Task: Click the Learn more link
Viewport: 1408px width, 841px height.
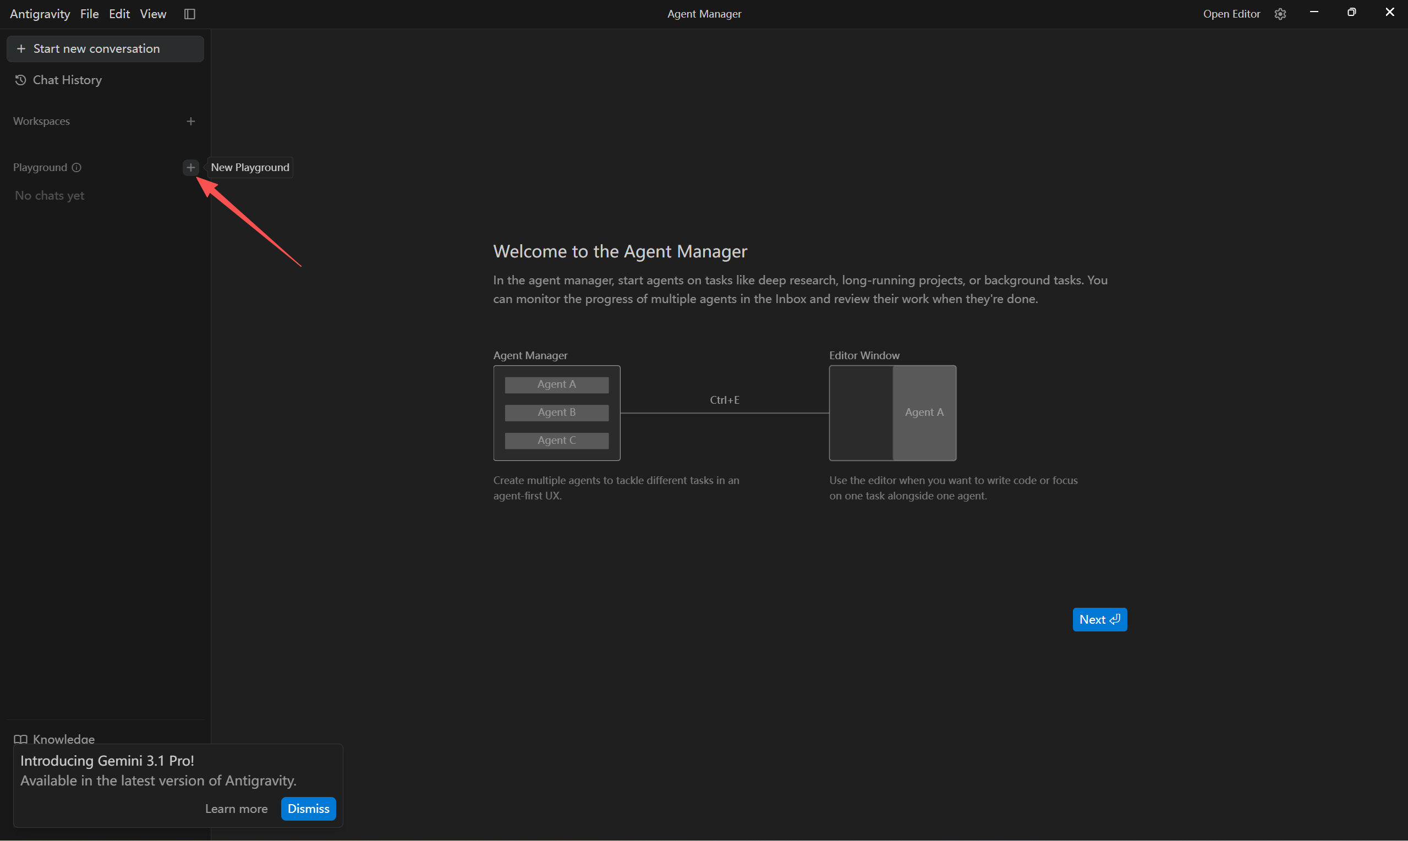Action: (x=236, y=808)
